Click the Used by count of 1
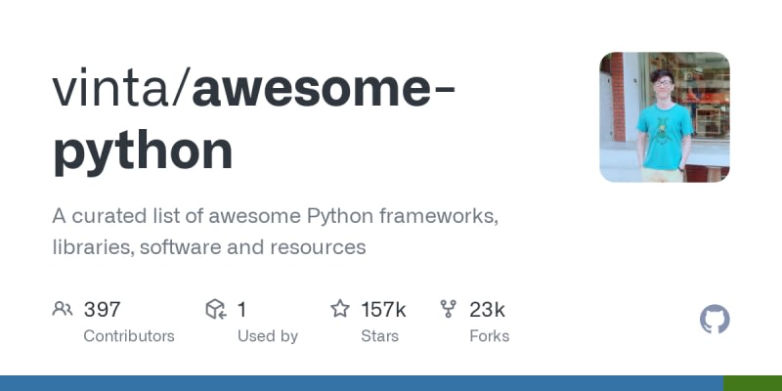 coord(241,310)
